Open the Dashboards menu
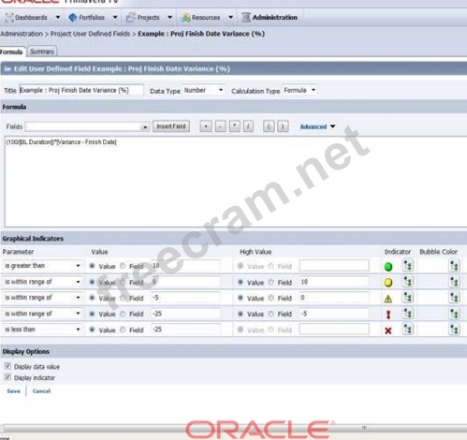467x440 pixels. coord(31,18)
